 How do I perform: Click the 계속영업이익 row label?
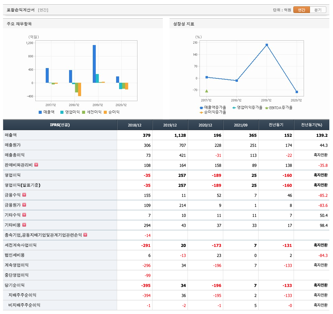point(17,265)
